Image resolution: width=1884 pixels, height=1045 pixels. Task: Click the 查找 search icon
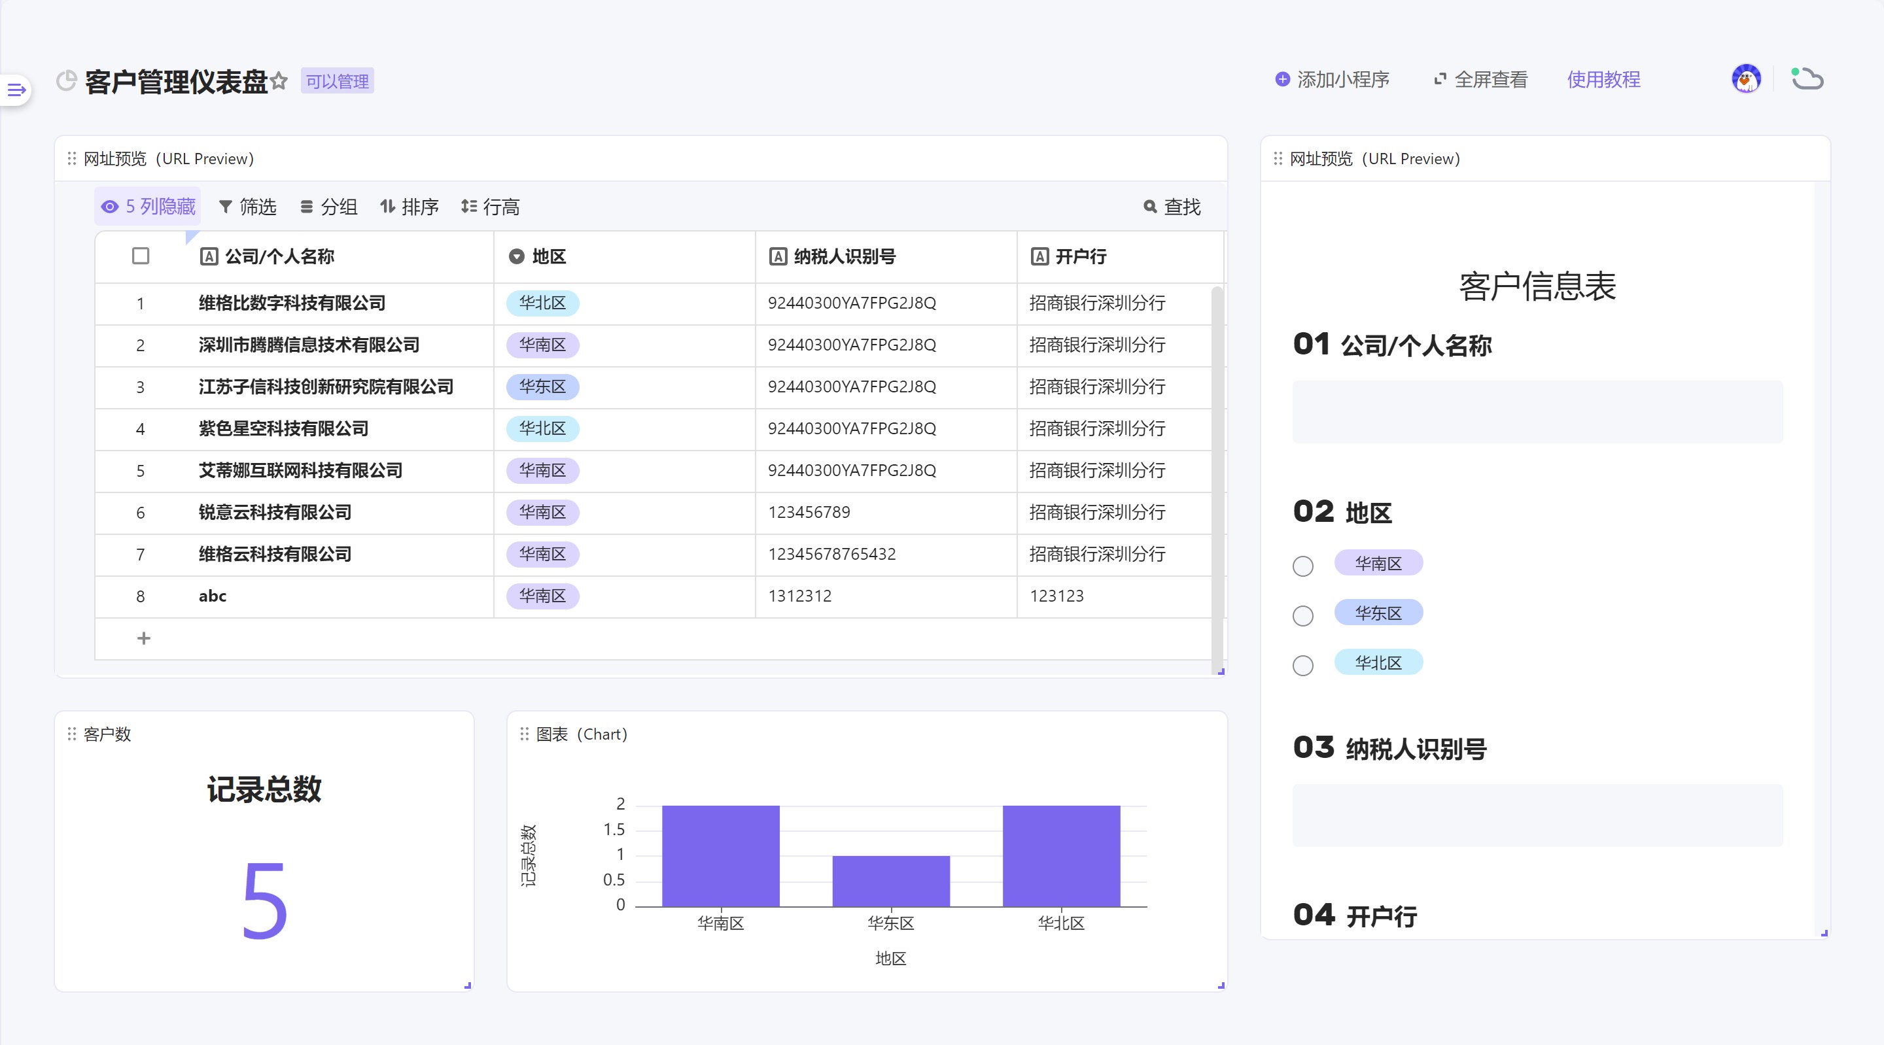coord(1150,207)
